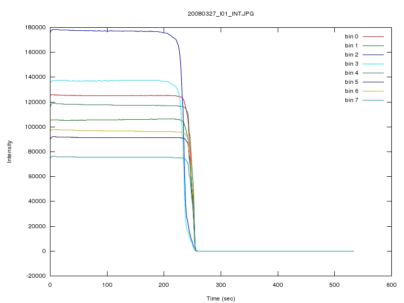This screenshot has width=404, height=303.
Task: Click the 'bin 4' legend label
Action: [x=351, y=73]
